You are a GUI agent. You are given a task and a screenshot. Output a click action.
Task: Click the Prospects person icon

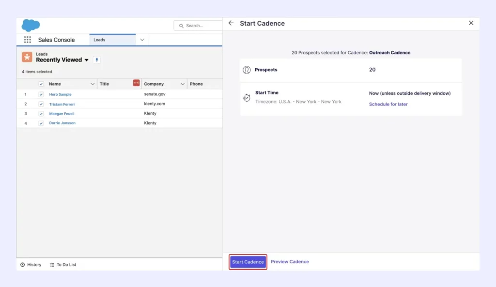(x=247, y=70)
